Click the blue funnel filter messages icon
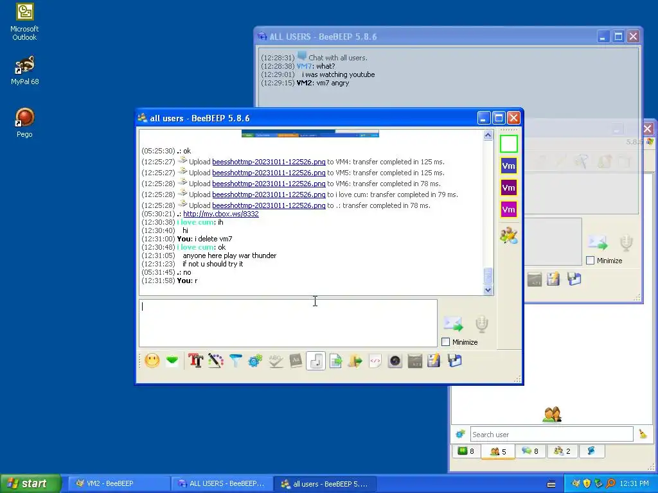The image size is (658, 493). click(x=235, y=361)
